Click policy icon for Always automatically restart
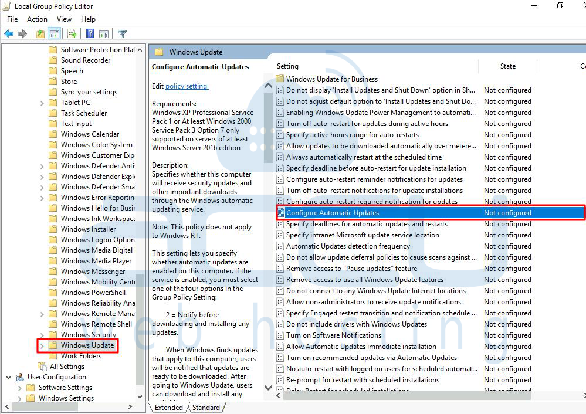Viewport: 586px width, 414px height. pyautogui.click(x=280, y=157)
